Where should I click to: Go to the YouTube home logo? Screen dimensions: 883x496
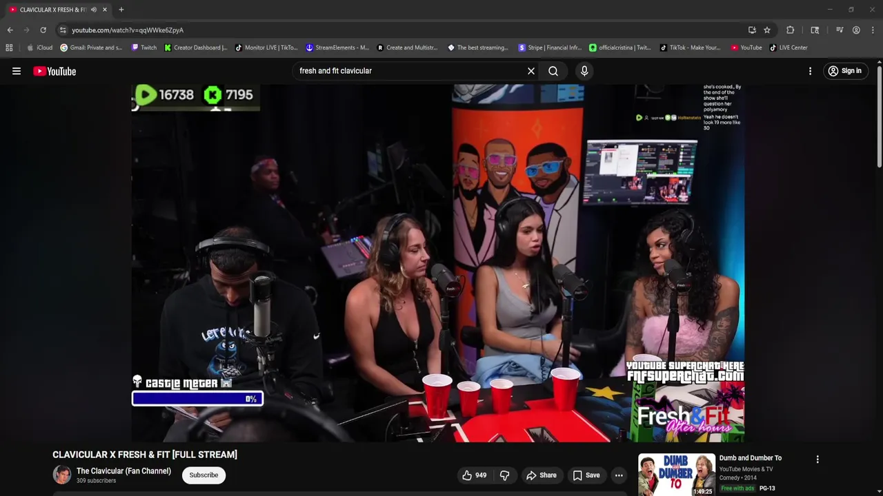pyautogui.click(x=54, y=71)
